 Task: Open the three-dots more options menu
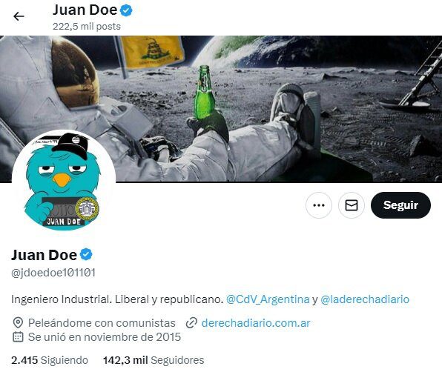click(x=319, y=205)
